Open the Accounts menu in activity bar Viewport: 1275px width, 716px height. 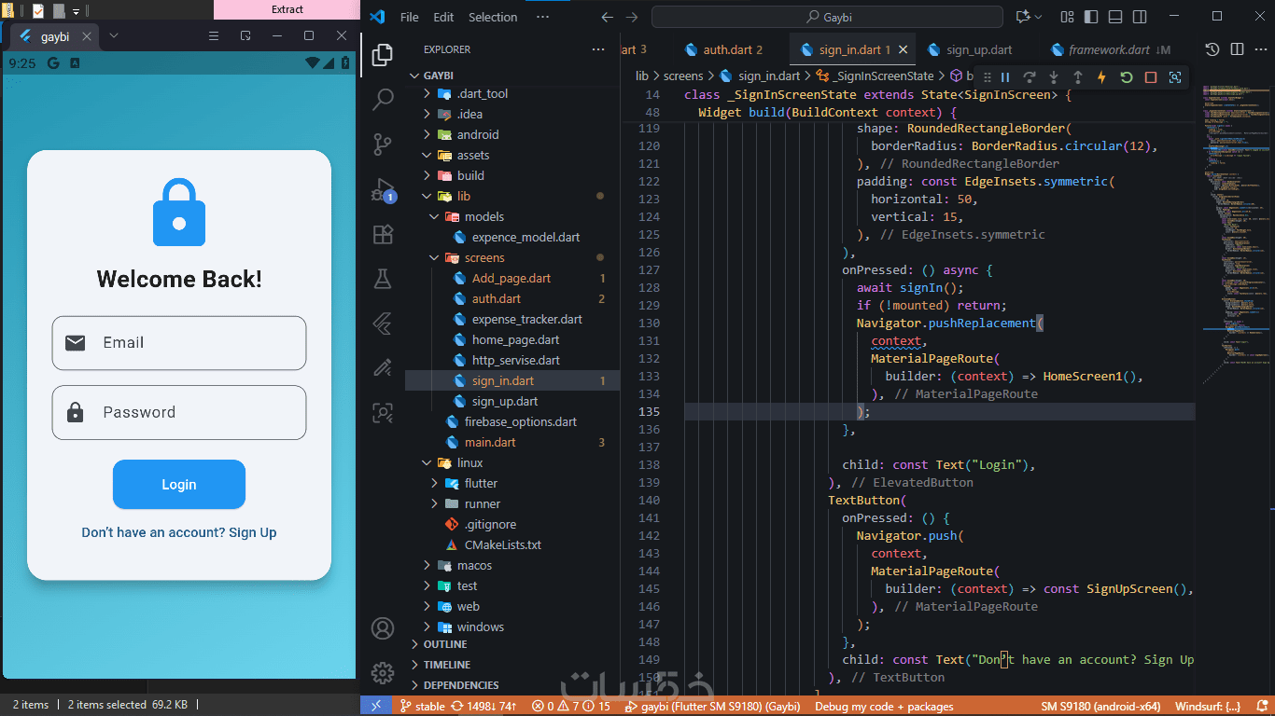[383, 628]
